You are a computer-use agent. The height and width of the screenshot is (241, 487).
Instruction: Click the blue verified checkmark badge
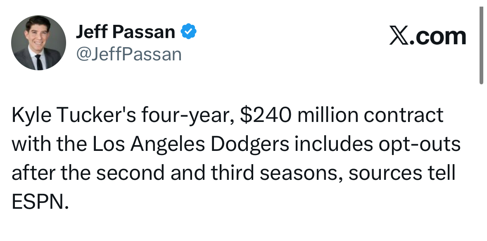[x=188, y=32]
